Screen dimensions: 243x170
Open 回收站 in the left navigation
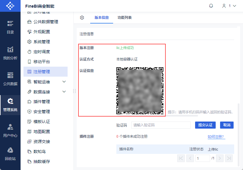pyautogui.click(x=10, y=154)
